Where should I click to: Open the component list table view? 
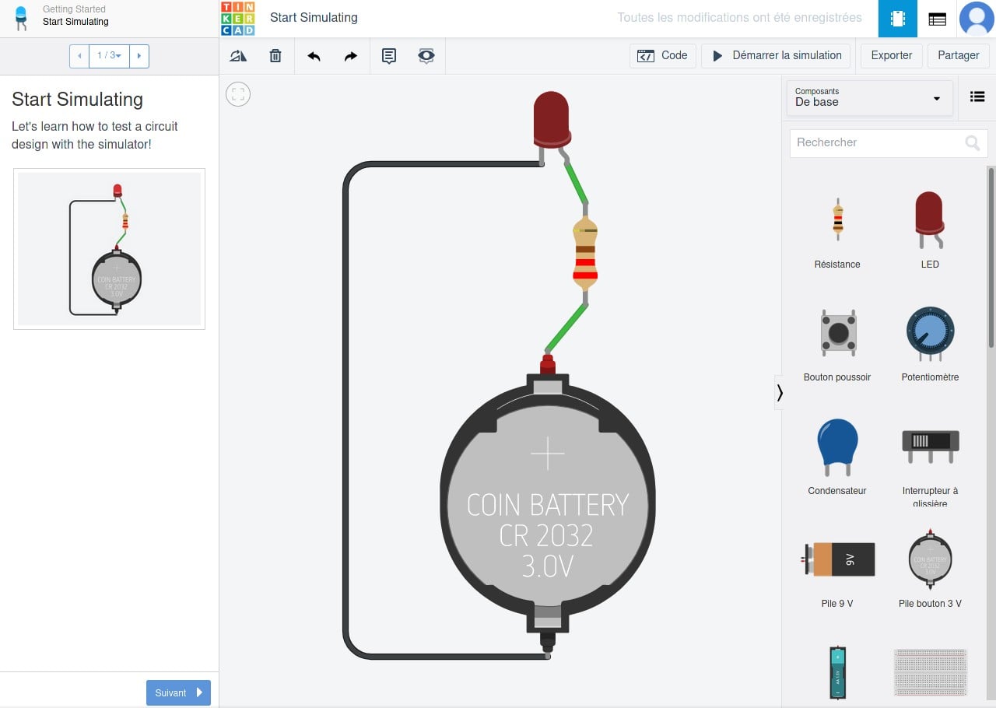pos(938,19)
